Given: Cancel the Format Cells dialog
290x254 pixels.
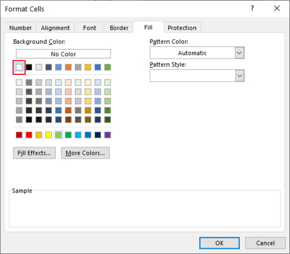Looking at the screenshot, I should 265,243.
